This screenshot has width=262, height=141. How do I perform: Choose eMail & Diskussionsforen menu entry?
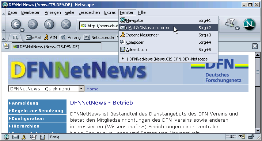pos(168,28)
